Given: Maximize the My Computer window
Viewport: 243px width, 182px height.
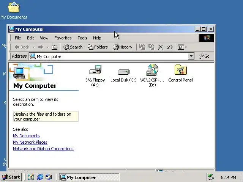Looking at the screenshot, I should [204, 29].
